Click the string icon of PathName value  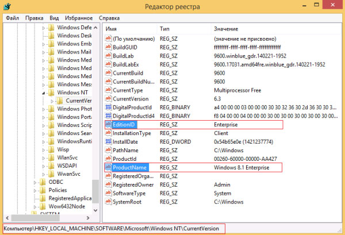[108, 150]
